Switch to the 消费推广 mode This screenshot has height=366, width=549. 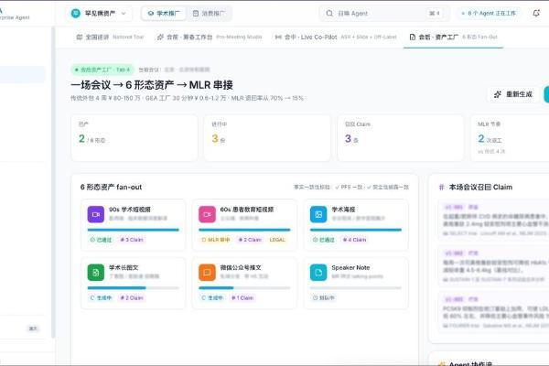click(x=209, y=14)
